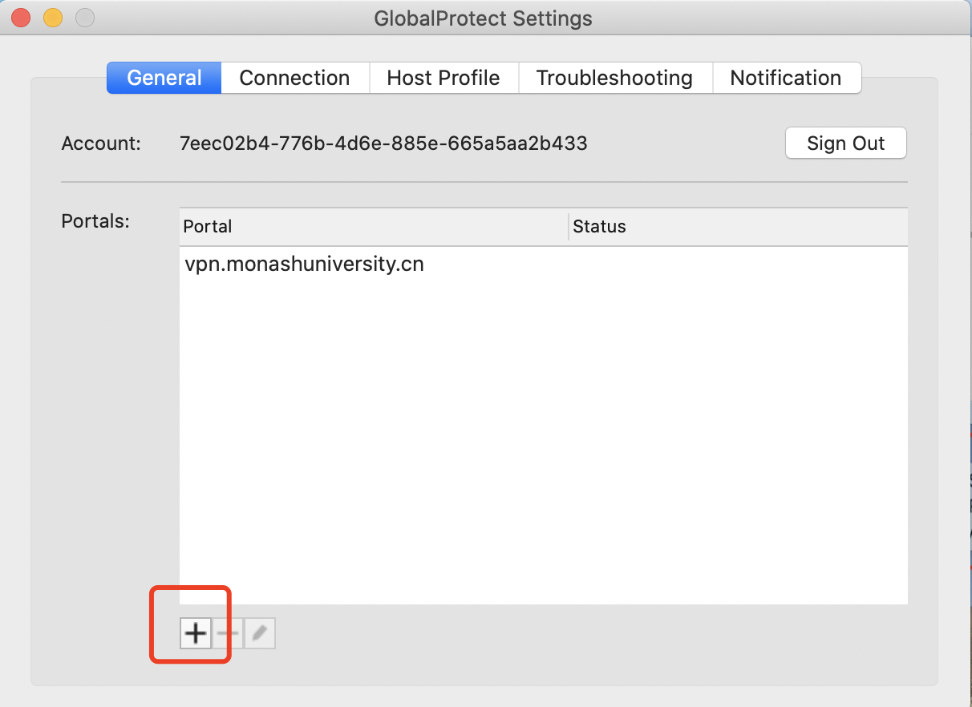972x707 pixels.
Task: Open the Host Profile tab
Action: [443, 78]
